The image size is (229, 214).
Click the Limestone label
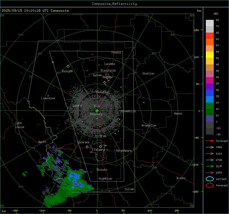point(48,98)
